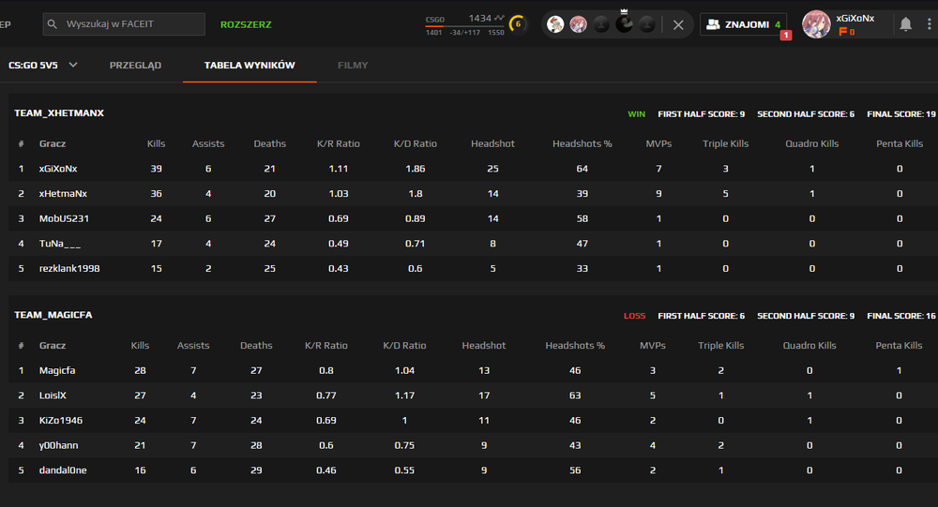This screenshot has height=507, width=938.
Task: Click SECOND HALF SCORE: 9 text
Action: click(x=806, y=316)
